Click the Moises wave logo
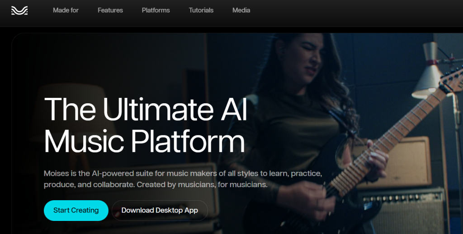Screen dimensions: 463x234 point(19,10)
